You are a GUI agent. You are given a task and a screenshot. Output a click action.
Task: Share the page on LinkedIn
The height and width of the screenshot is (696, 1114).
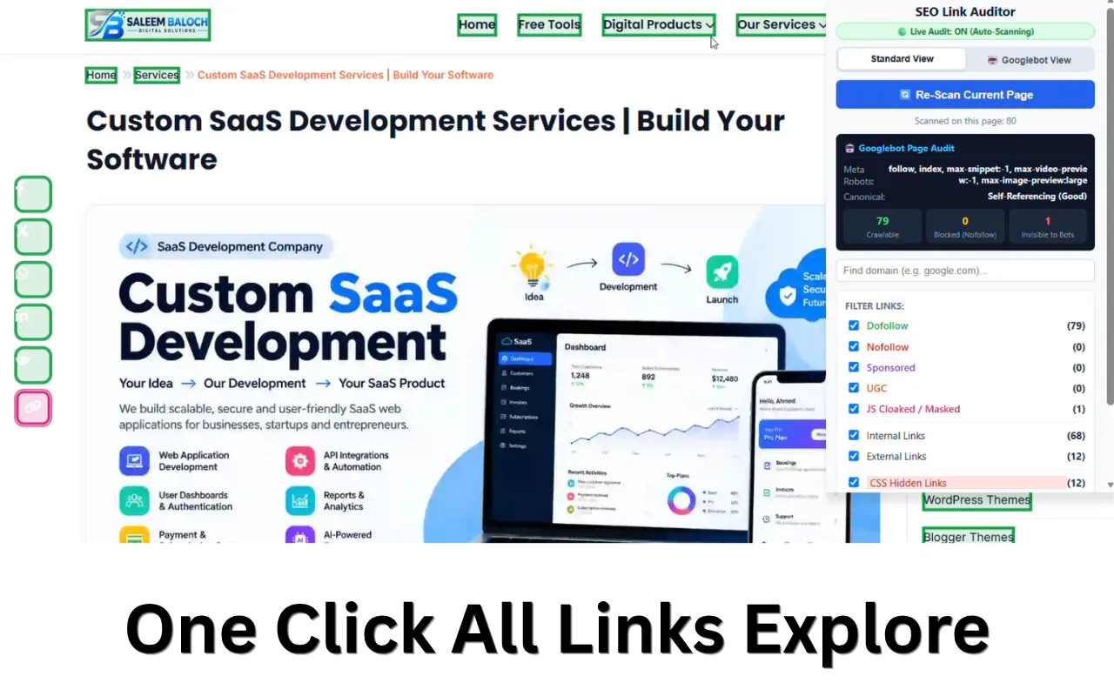click(33, 322)
